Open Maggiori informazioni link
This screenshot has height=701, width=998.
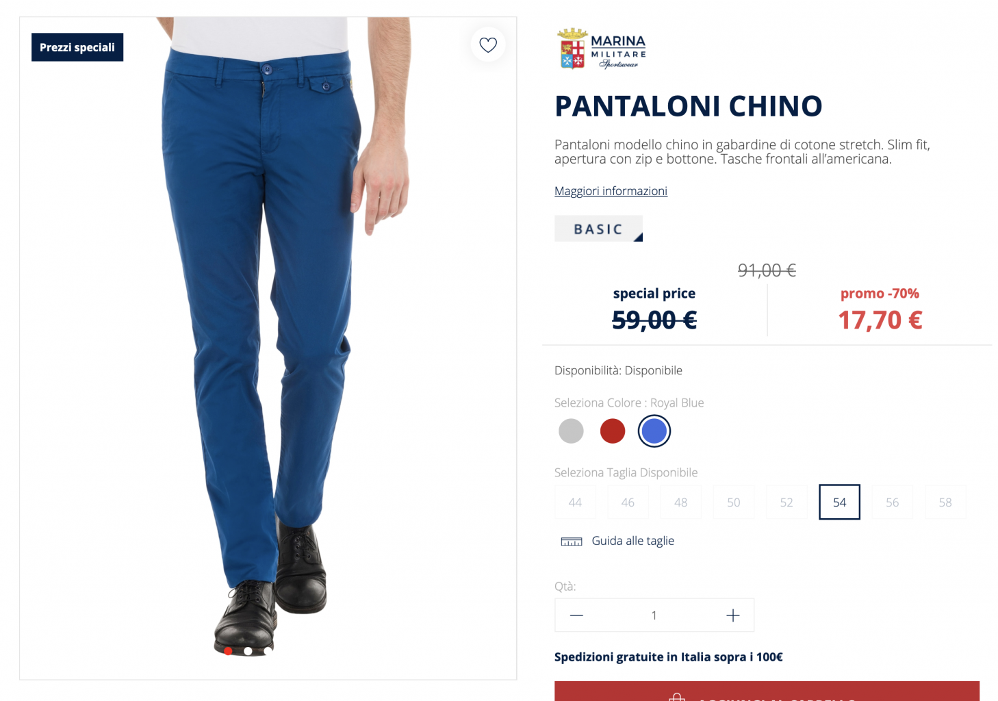[611, 191]
